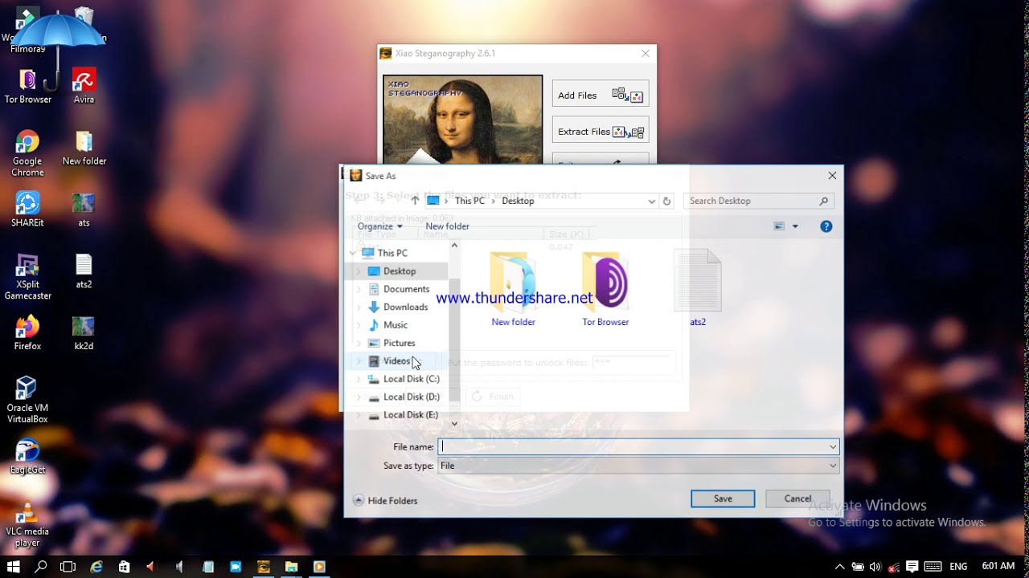The height and width of the screenshot is (578, 1029).
Task: Click the Cancel button
Action: click(797, 499)
